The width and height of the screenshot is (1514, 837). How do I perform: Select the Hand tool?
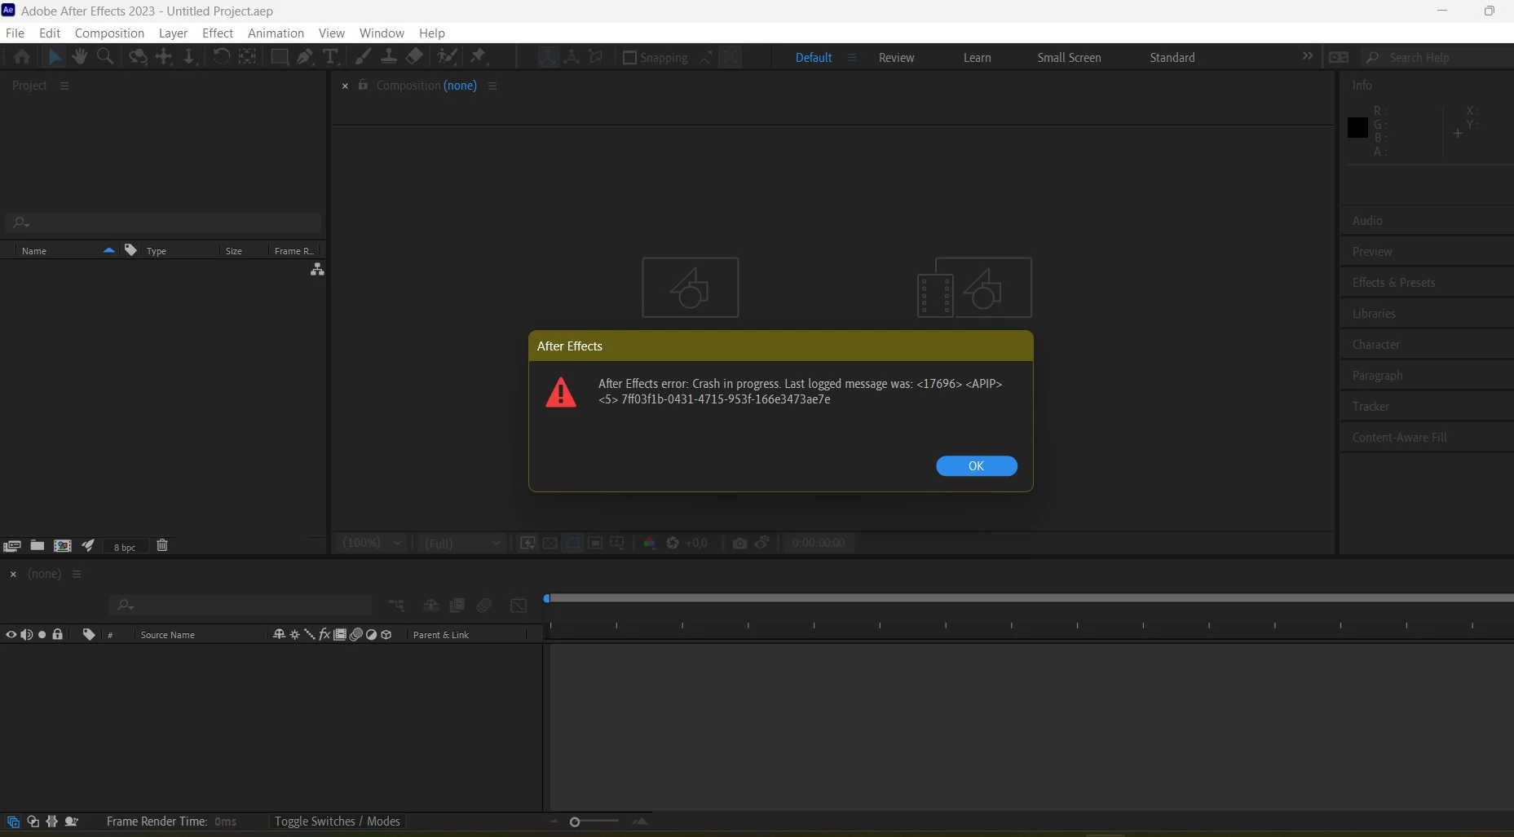click(x=79, y=56)
